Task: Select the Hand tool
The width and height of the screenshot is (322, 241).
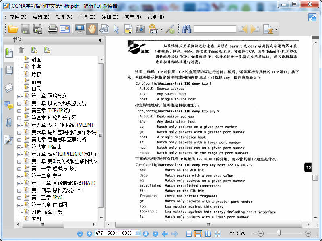Action: pyautogui.click(x=92, y=29)
